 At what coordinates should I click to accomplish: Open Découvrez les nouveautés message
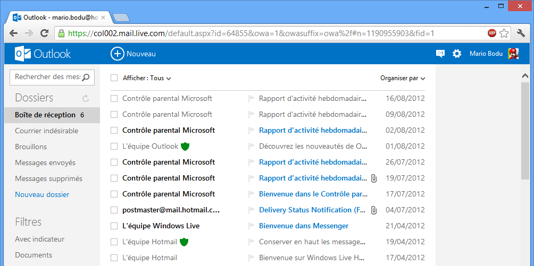pyautogui.click(x=313, y=146)
